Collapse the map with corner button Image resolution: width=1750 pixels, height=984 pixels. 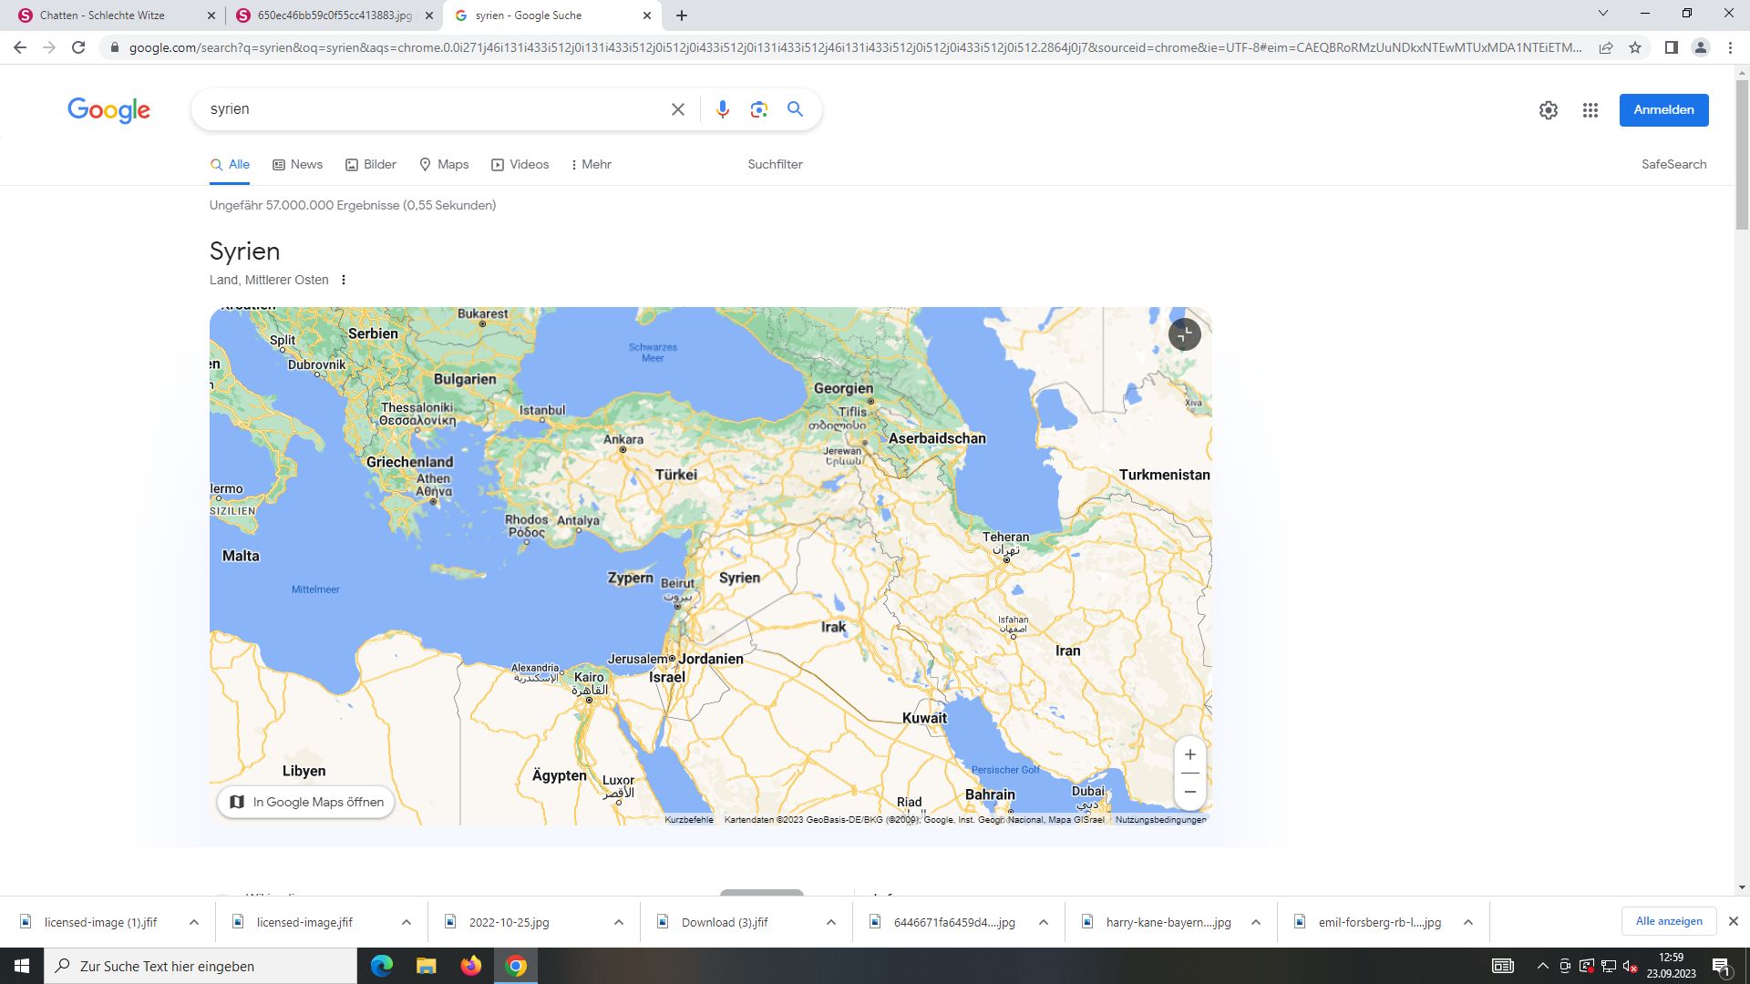pyautogui.click(x=1184, y=334)
